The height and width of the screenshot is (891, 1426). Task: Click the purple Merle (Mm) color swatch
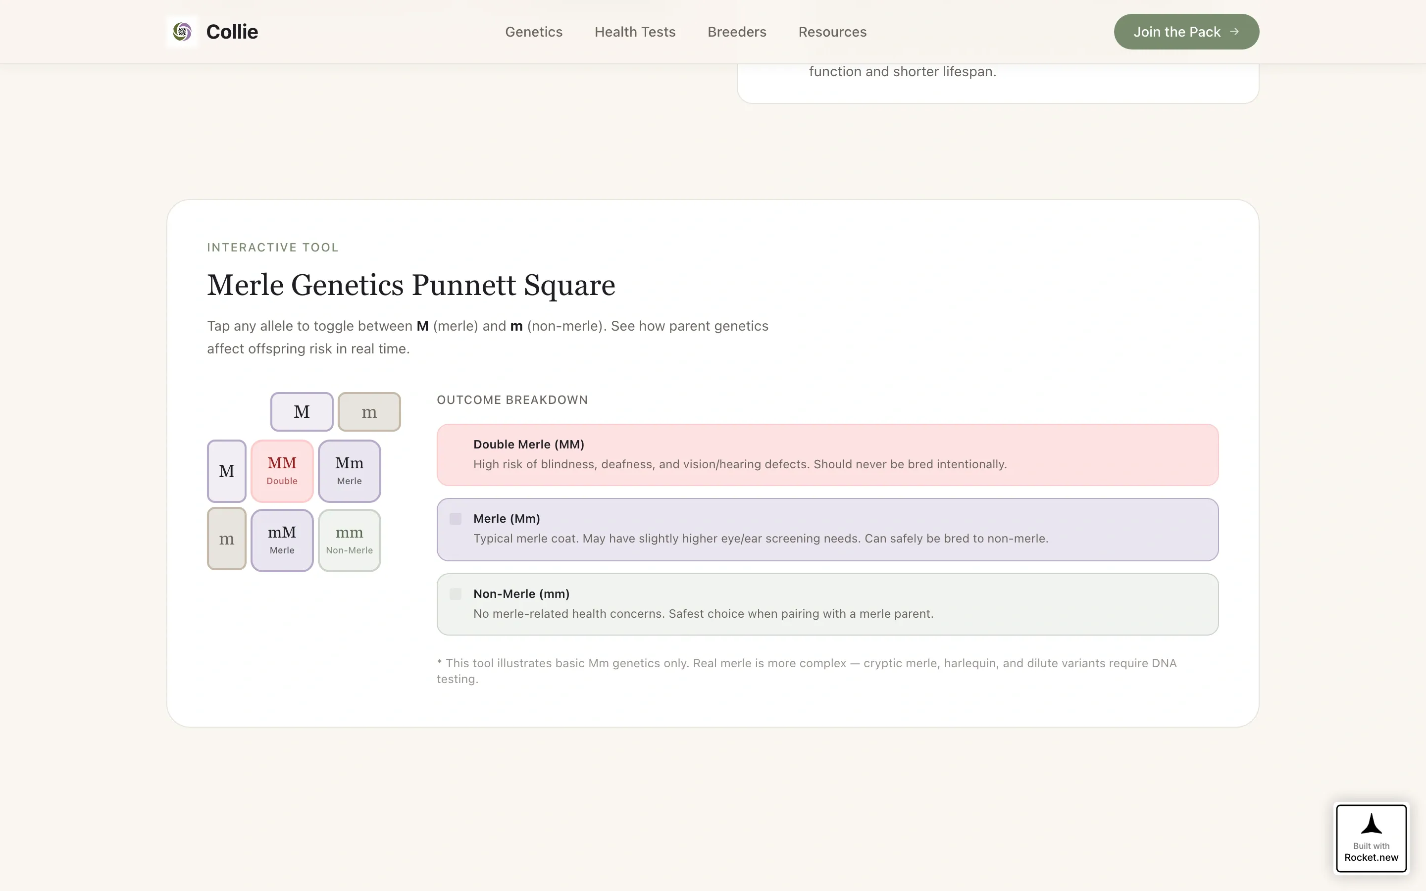pos(456,519)
